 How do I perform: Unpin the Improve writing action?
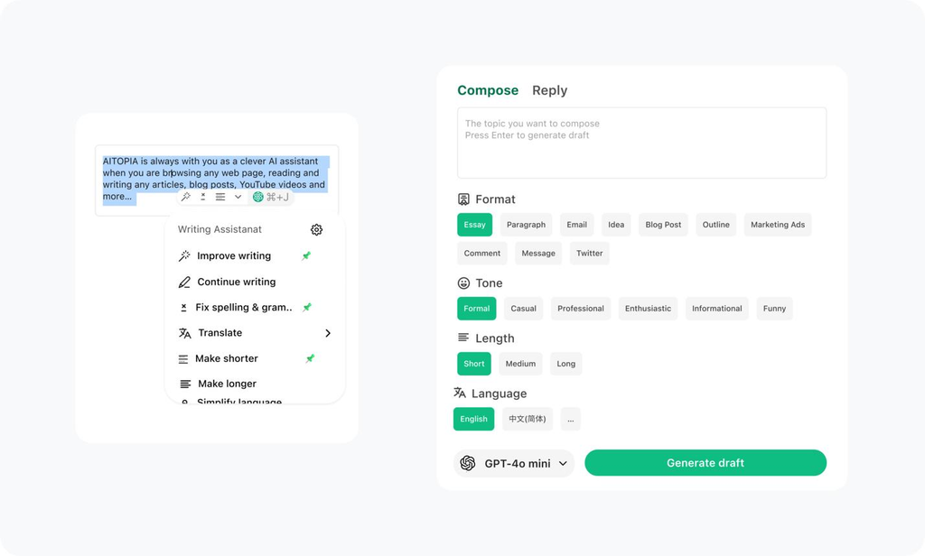tap(306, 256)
